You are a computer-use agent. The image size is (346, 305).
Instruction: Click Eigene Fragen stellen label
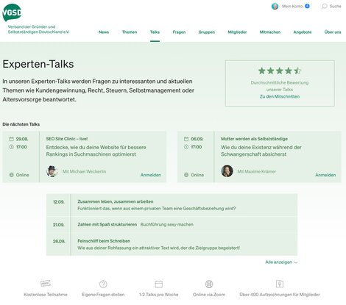(x=103, y=295)
